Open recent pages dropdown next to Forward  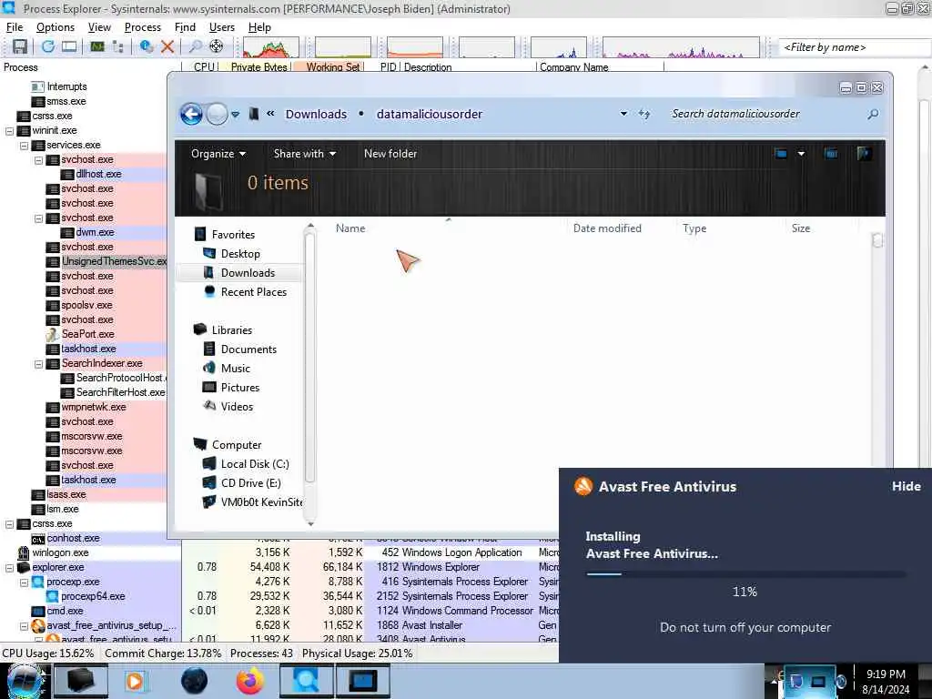(236, 114)
